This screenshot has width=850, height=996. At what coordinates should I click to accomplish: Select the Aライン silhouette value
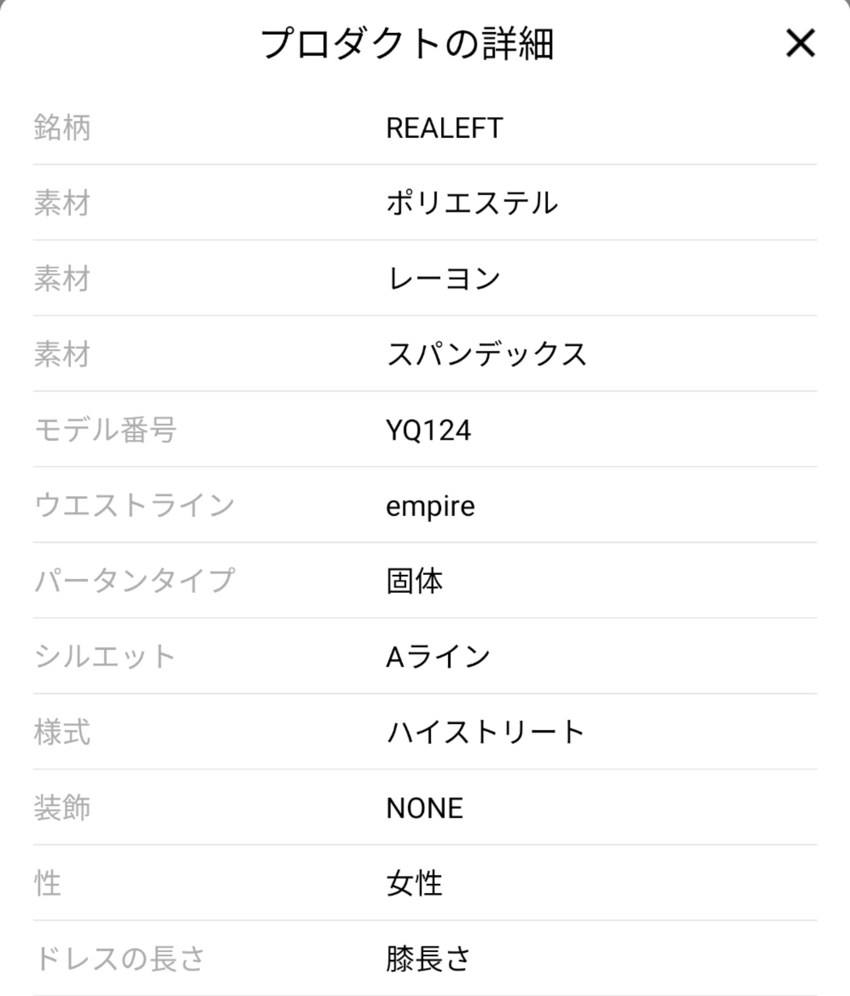point(438,657)
